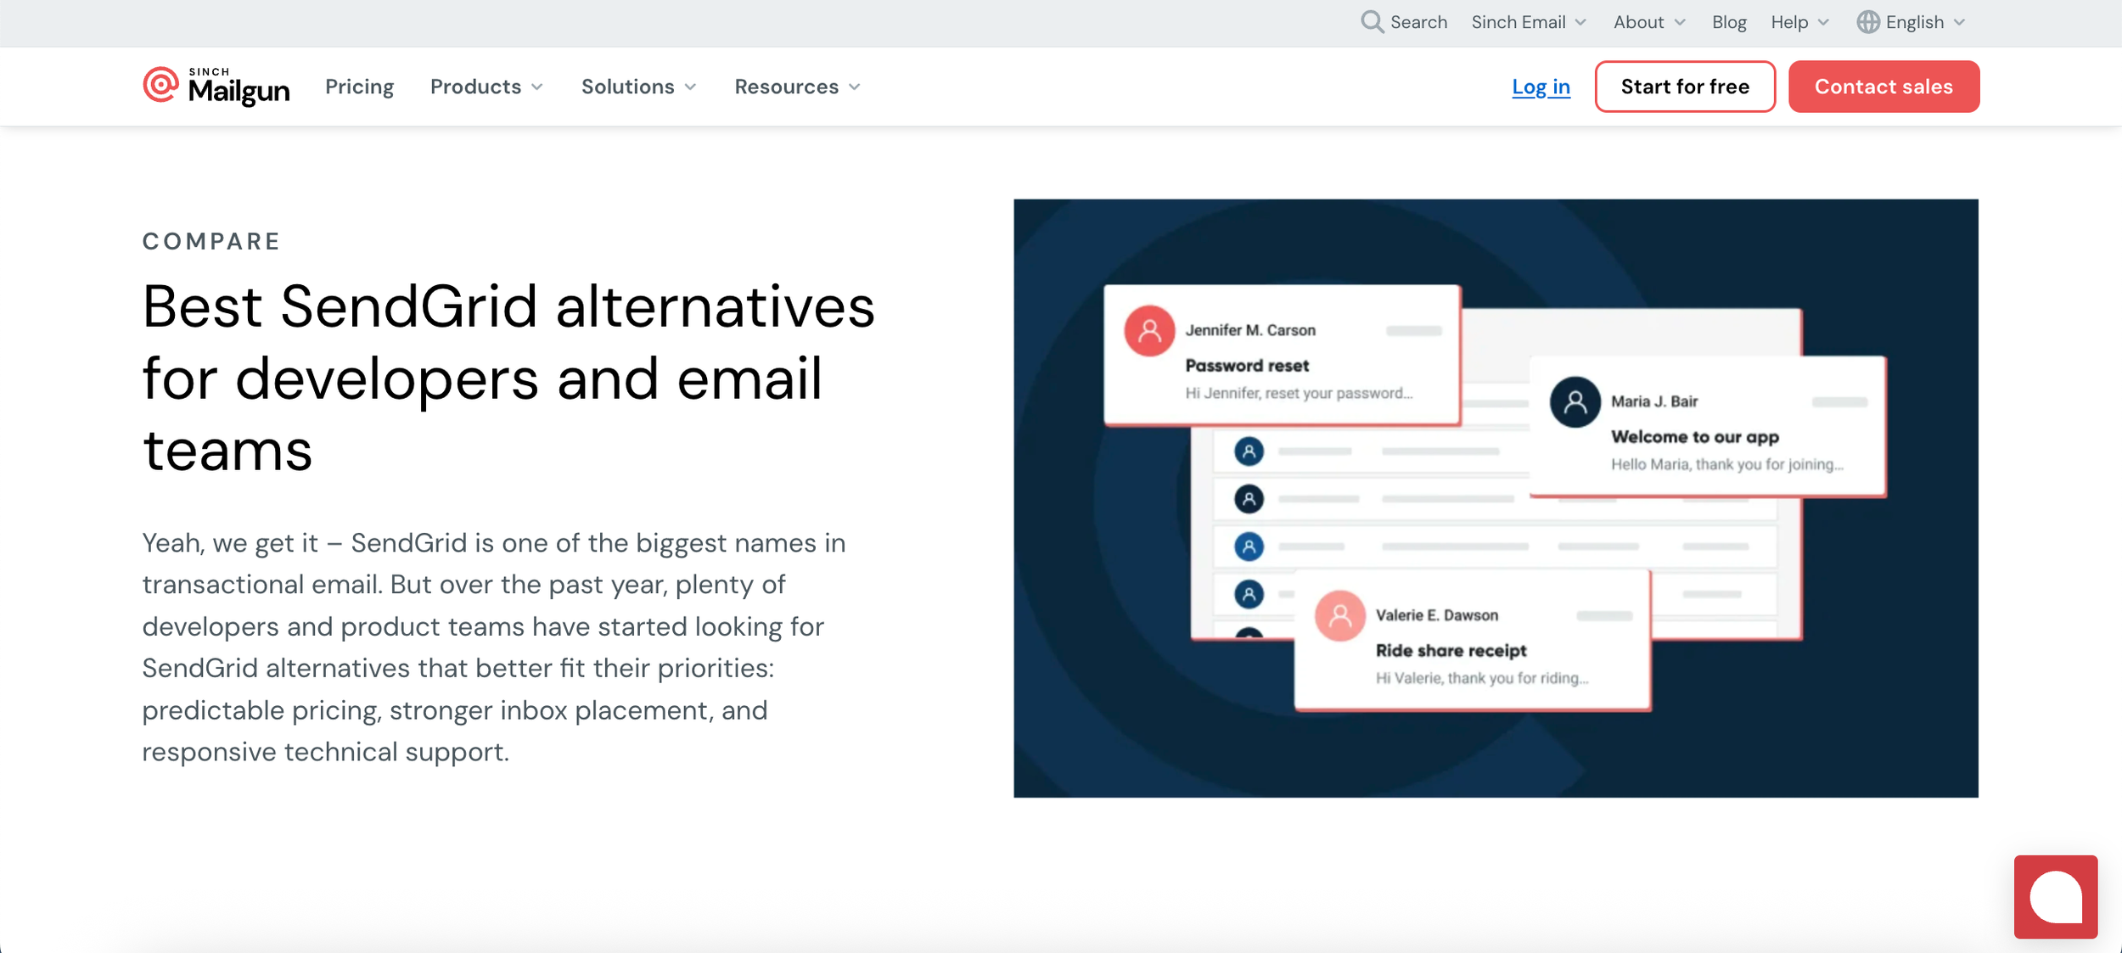Click Maria J. Bair's dark avatar
This screenshot has height=953, width=2122.
click(x=1575, y=402)
